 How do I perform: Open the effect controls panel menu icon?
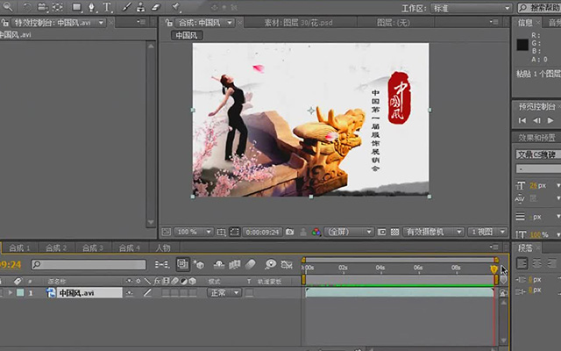[x=141, y=22]
